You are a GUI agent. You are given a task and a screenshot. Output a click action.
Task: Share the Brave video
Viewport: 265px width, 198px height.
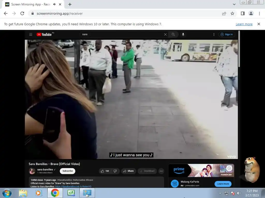[128, 171]
